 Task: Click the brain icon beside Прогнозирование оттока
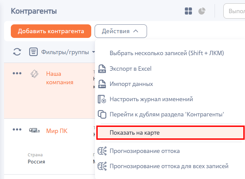pyautogui.click(x=102, y=151)
